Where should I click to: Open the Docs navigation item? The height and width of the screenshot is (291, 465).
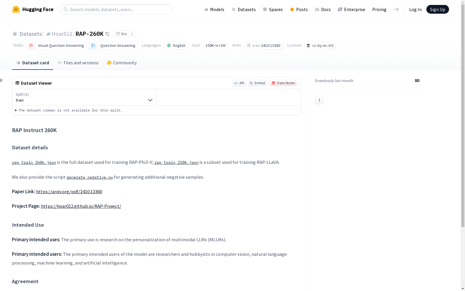pos(323,9)
